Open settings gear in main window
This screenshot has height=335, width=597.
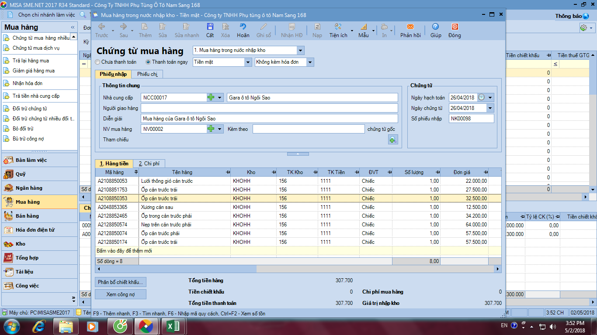583,27
